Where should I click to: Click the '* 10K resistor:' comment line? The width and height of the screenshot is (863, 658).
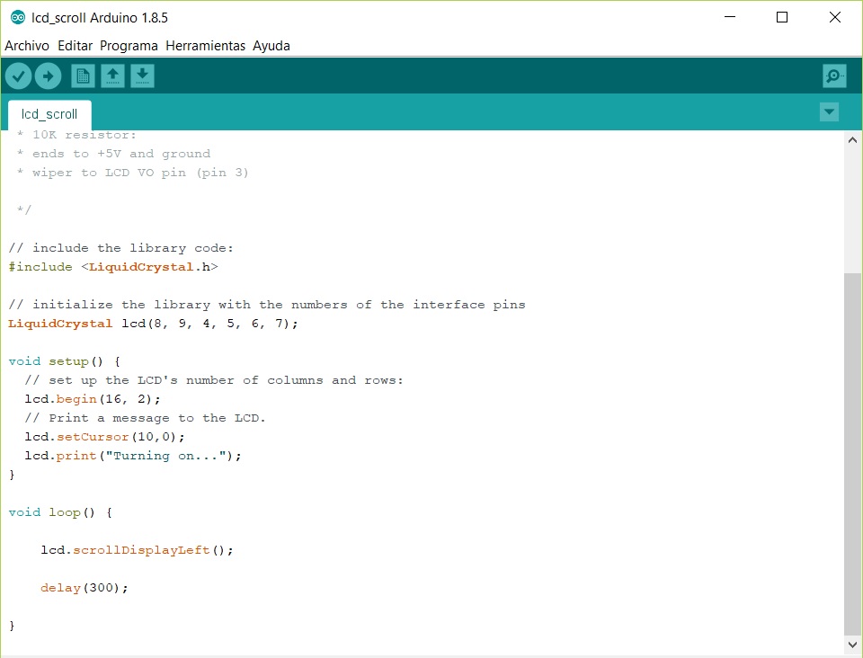tap(76, 136)
